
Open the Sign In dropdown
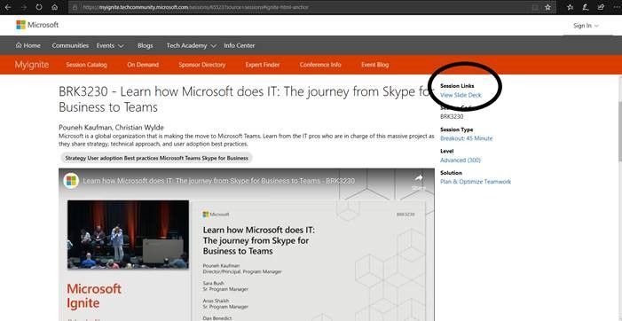586,26
